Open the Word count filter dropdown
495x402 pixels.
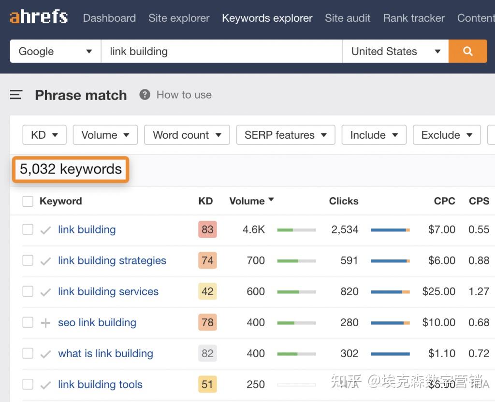click(x=187, y=135)
